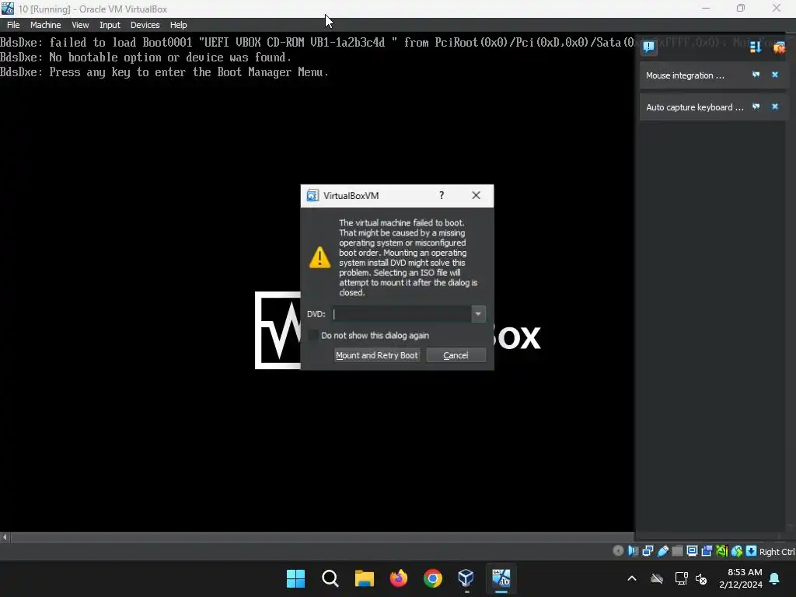Click the shared folders status icon
Image resolution: width=796 pixels, height=597 pixels.
[677, 551]
